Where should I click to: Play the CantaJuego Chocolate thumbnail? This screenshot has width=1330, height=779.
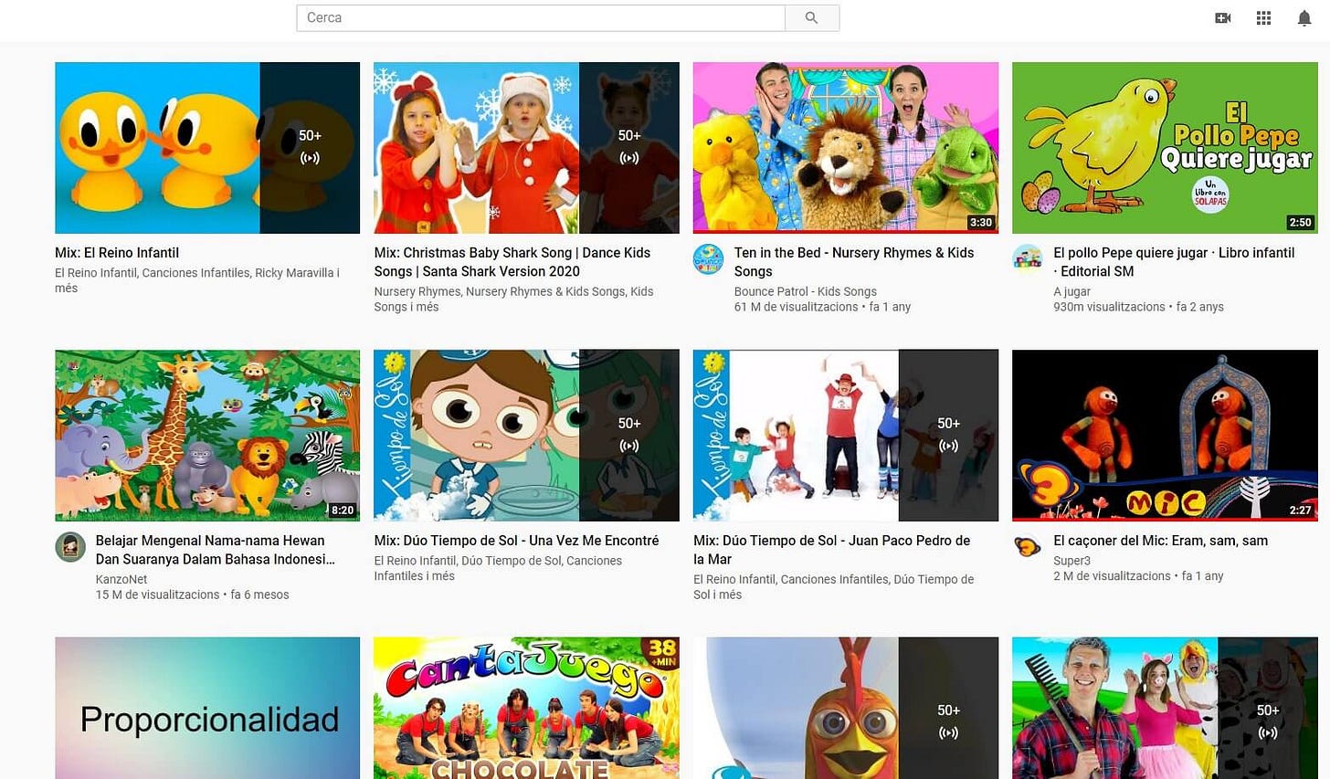(x=526, y=708)
